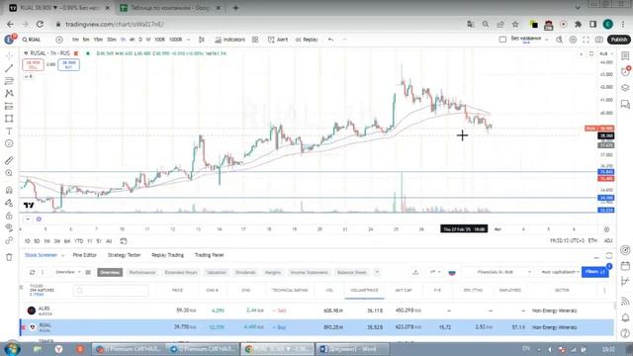633x356 pixels.
Task: Open the indicator templates grid
Action: coord(255,40)
